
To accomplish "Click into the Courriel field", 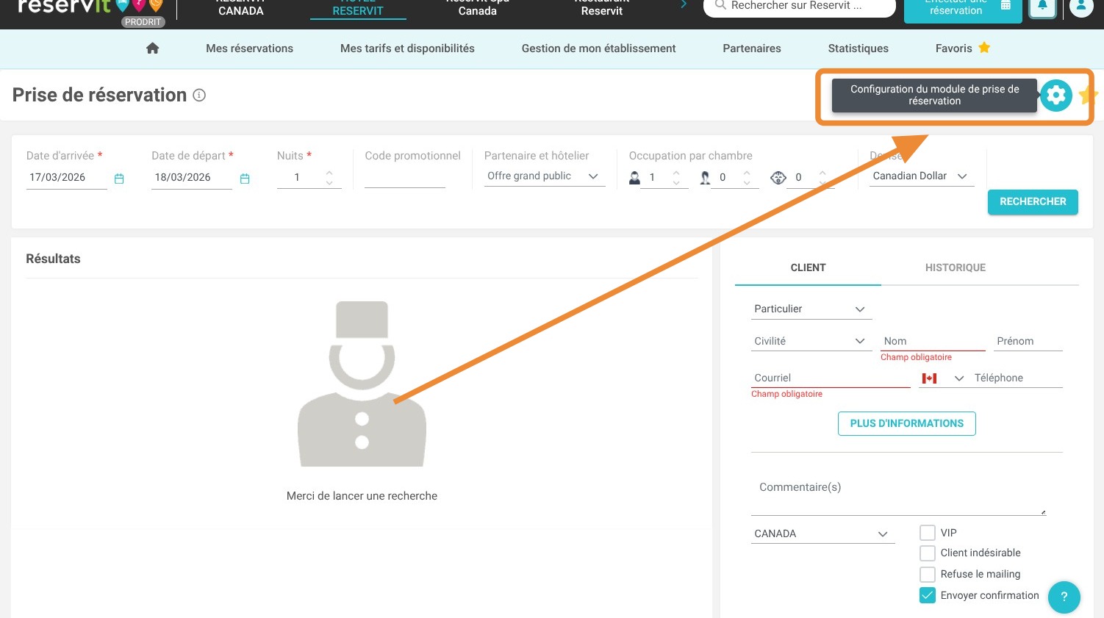I will click(x=831, y=378).
